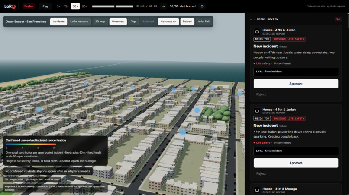Start playback with Play button
The height and width of the screenshot is (195, 349).
coord(45,6)
